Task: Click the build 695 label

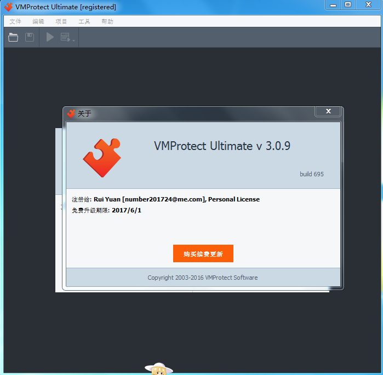Action: point(312,174)
